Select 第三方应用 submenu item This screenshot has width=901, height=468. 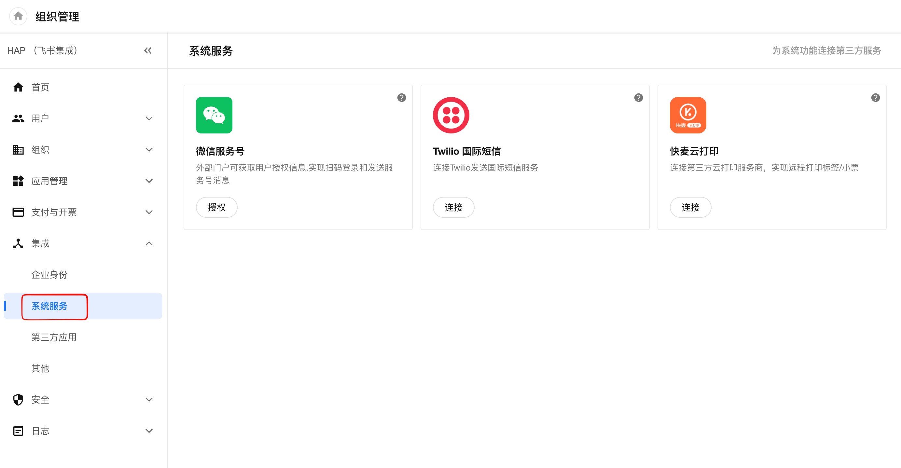54,337
